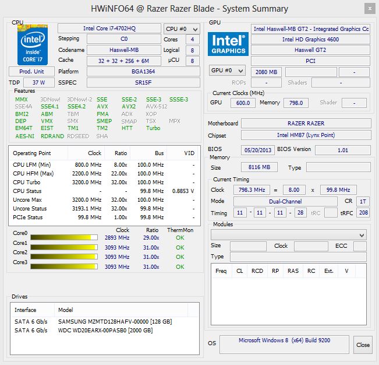The image size is (379, 365).
Task: Click the Modules ECC field
Action: pos(360,246)
